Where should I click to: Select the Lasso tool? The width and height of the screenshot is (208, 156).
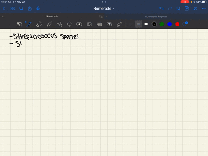tap(69, 24)
